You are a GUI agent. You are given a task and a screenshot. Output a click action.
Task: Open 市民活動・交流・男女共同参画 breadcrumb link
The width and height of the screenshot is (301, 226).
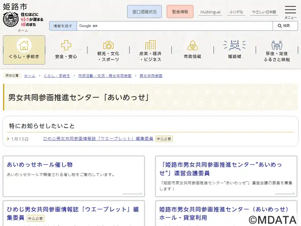pos(105,76)
